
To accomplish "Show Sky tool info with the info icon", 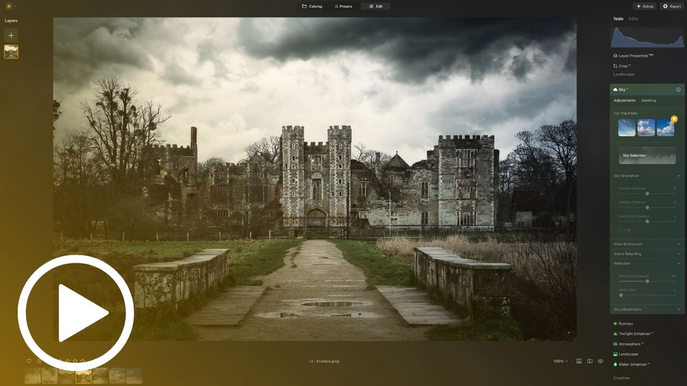I will pos(678,90).
